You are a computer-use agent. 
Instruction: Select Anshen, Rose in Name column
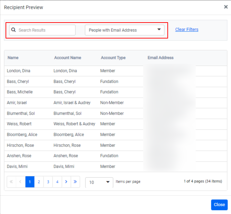[x=19, y=156]
